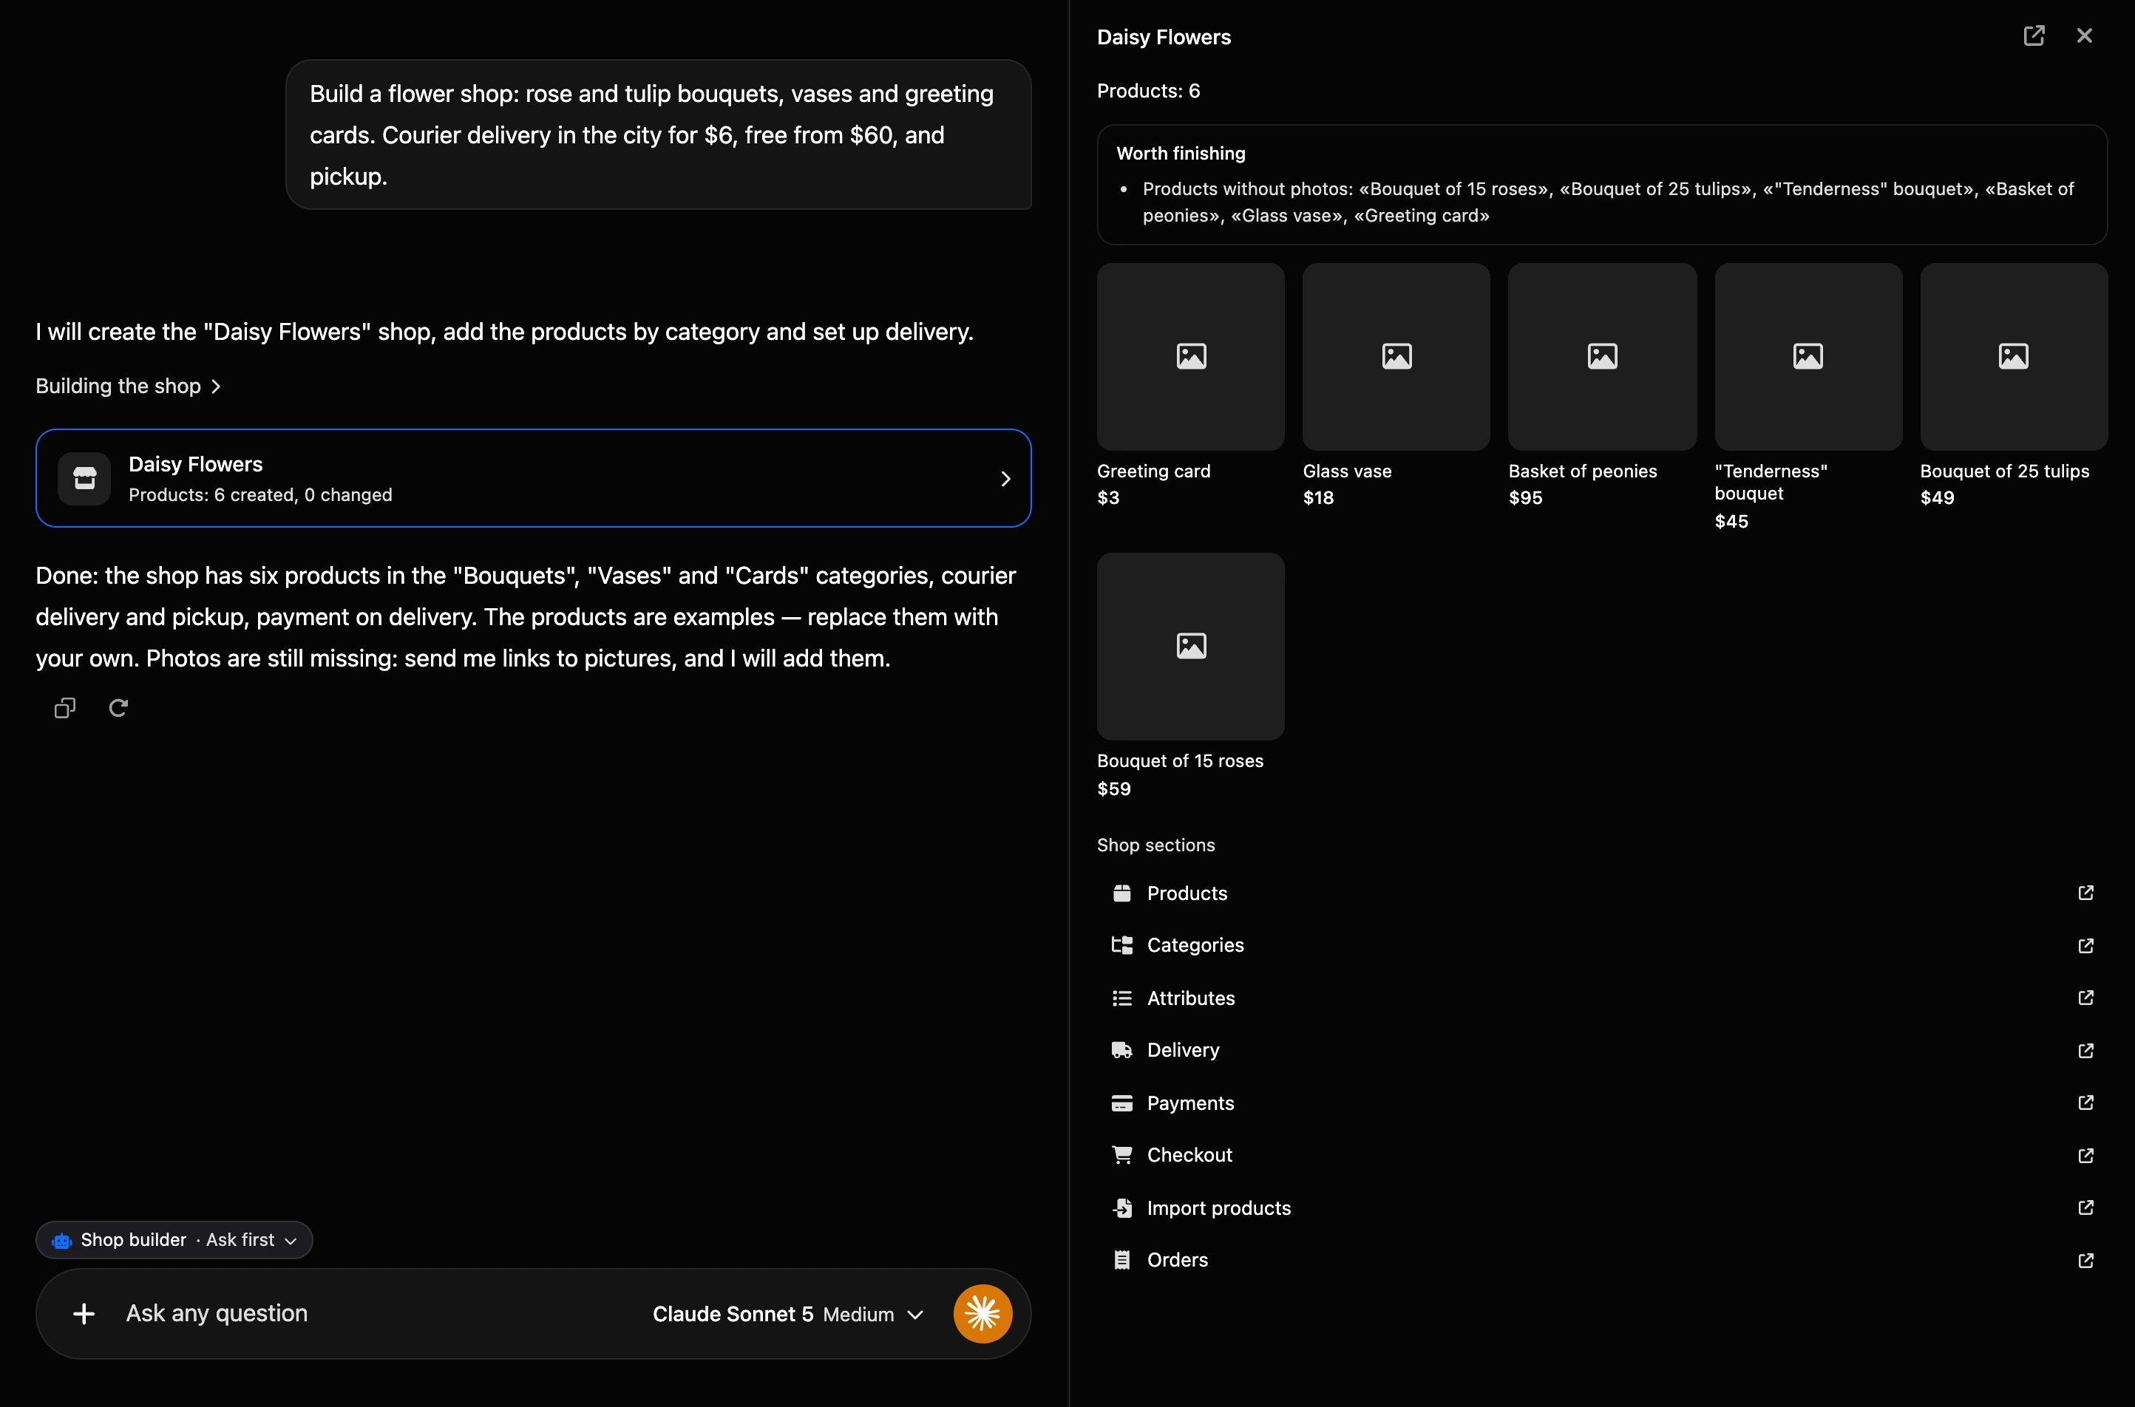Image resolution: width=2135 pixels, height=1407 pixels.
Task: Click the Shop builder robot icon
Action: click(62, 1240)
